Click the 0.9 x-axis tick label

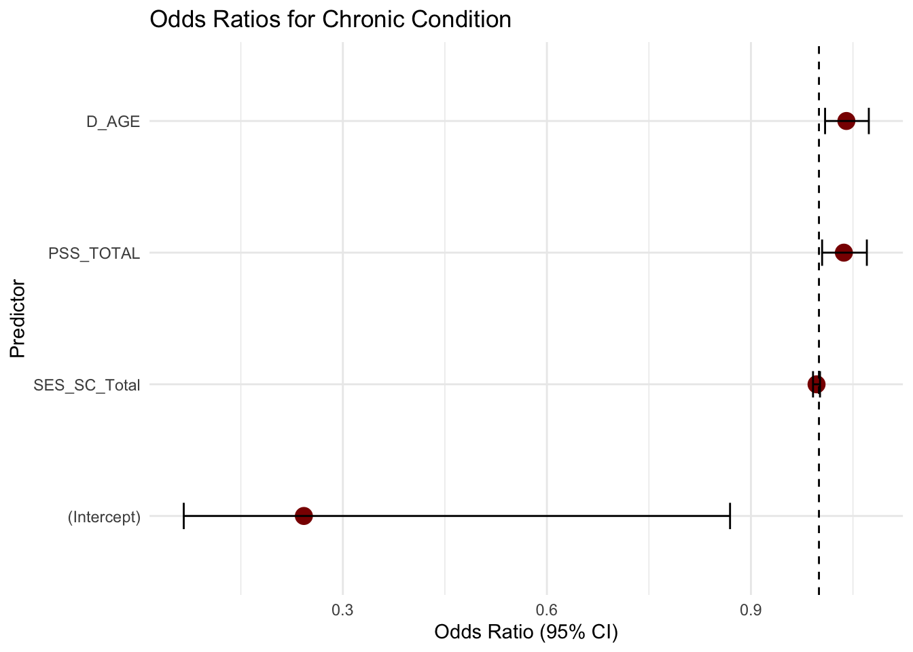coord(750,609)
